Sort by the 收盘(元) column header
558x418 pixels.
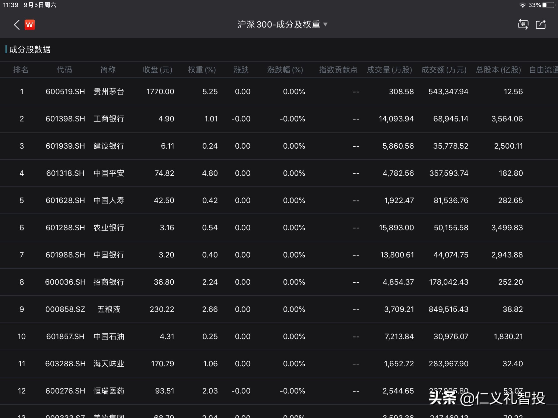157,70
